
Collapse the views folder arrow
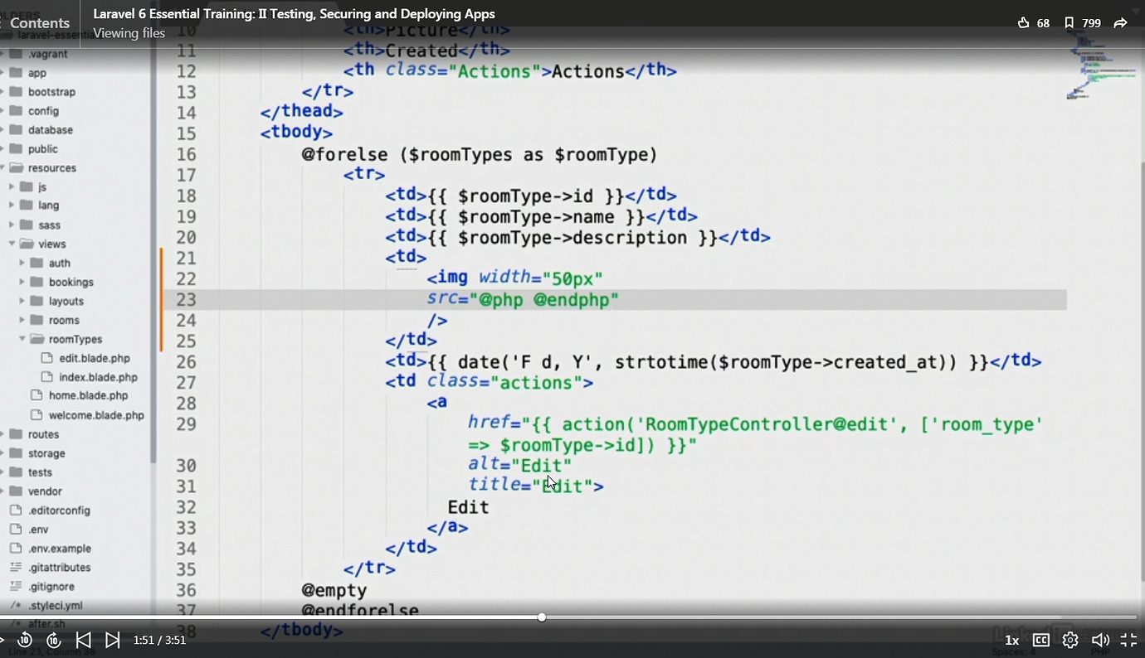click(12, 244)
